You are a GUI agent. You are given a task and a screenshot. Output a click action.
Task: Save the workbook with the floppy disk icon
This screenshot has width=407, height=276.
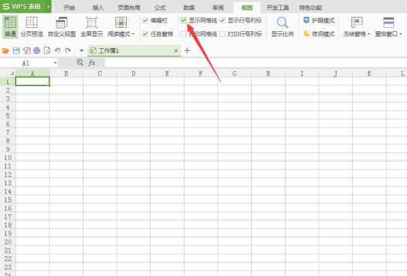[x=16, y=51]
